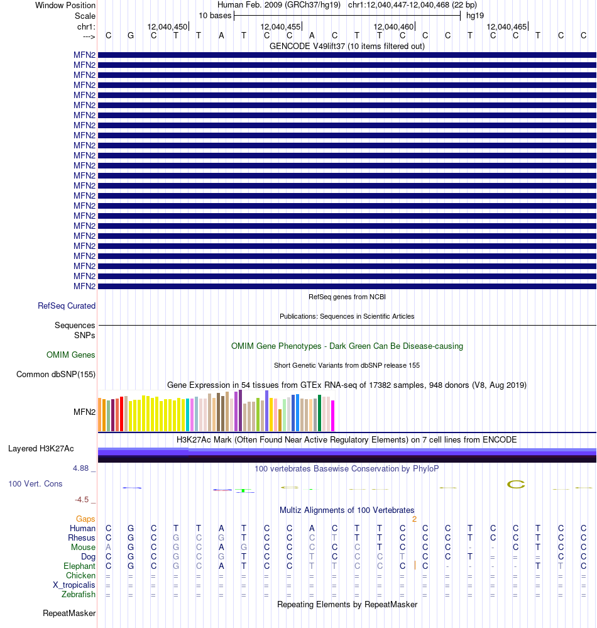Open the GTEx Gene Expression track title

pos(347,385)
